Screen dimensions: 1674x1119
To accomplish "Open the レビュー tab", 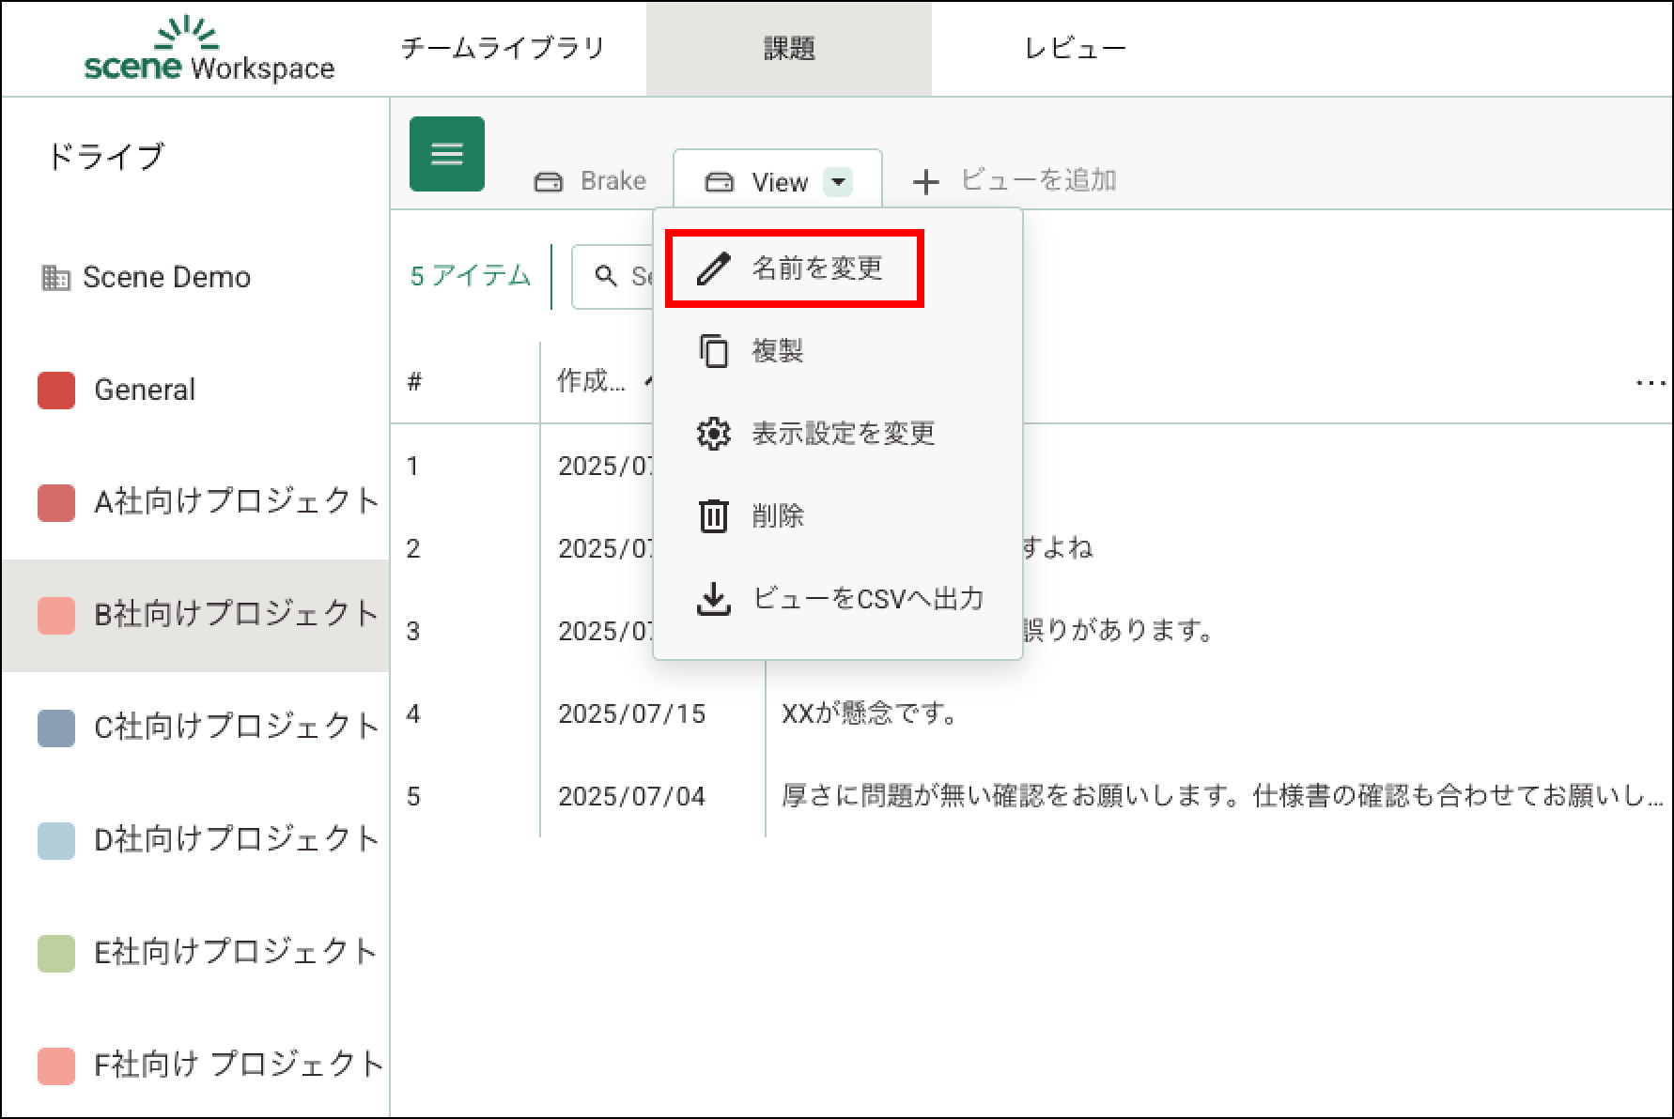I will (x=1075, y=49).
